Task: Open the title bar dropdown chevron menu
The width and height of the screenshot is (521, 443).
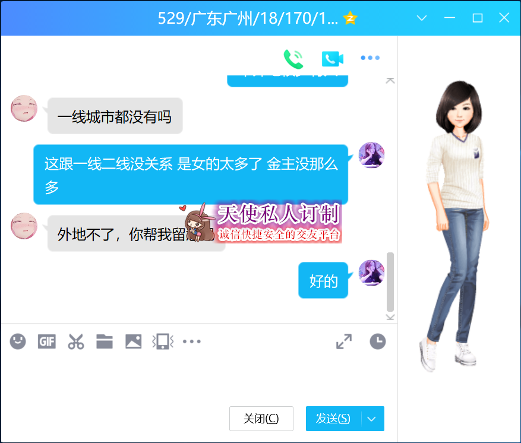Action: click(x=422, y=18)
